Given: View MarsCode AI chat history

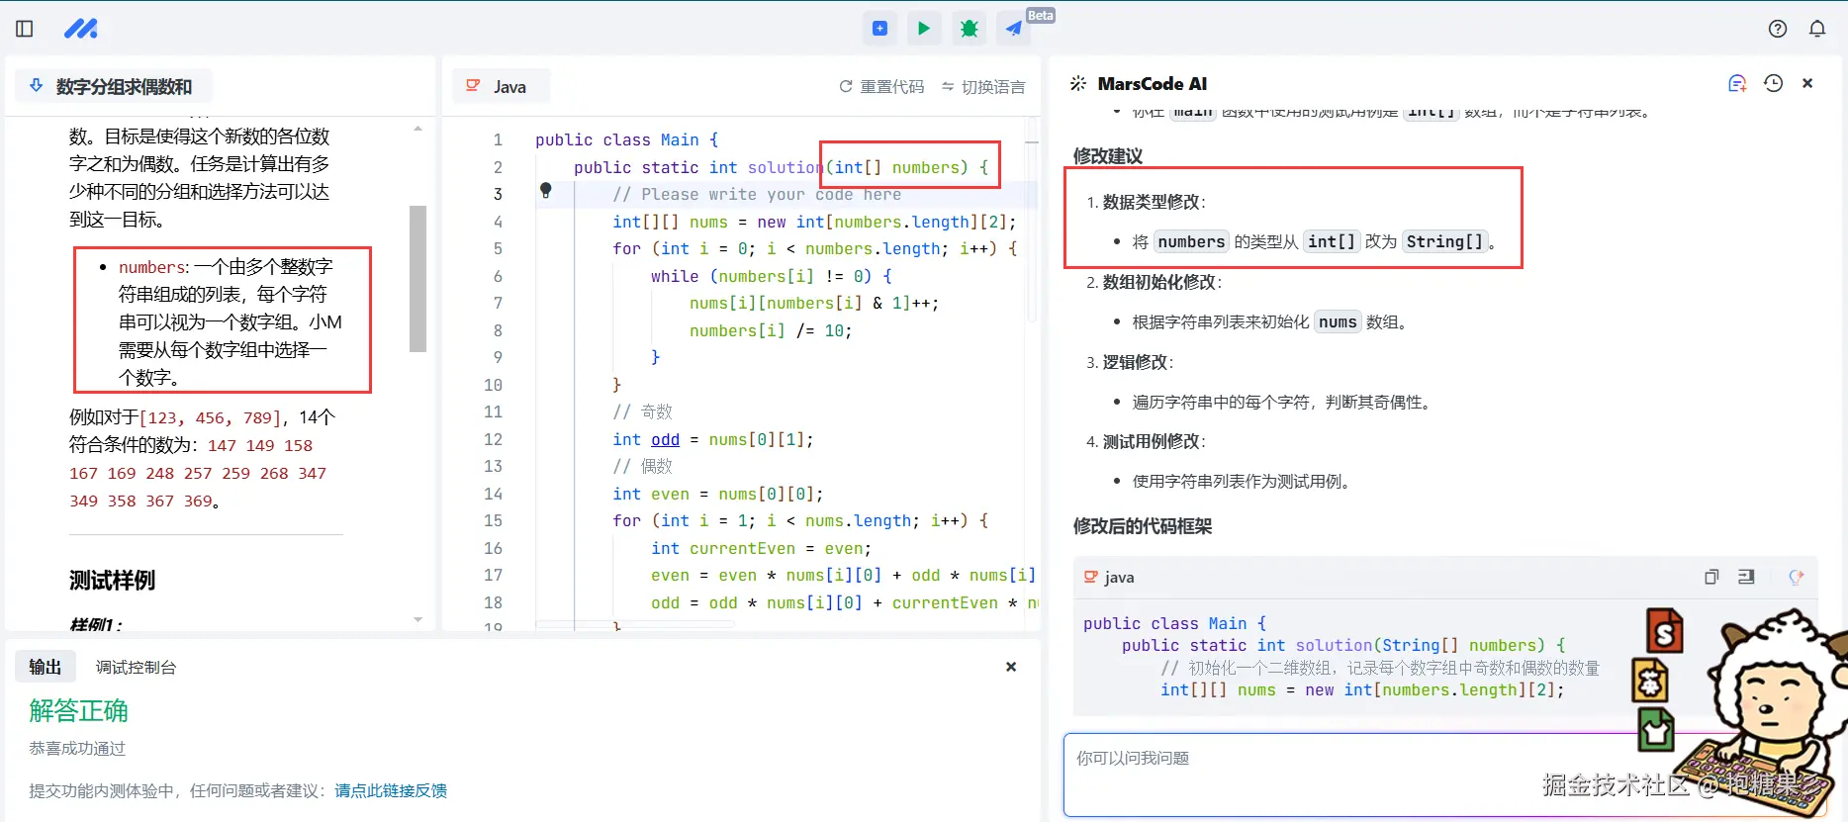Looking at the screenshot, I should pyautogui.click(x=1773, y=84).
